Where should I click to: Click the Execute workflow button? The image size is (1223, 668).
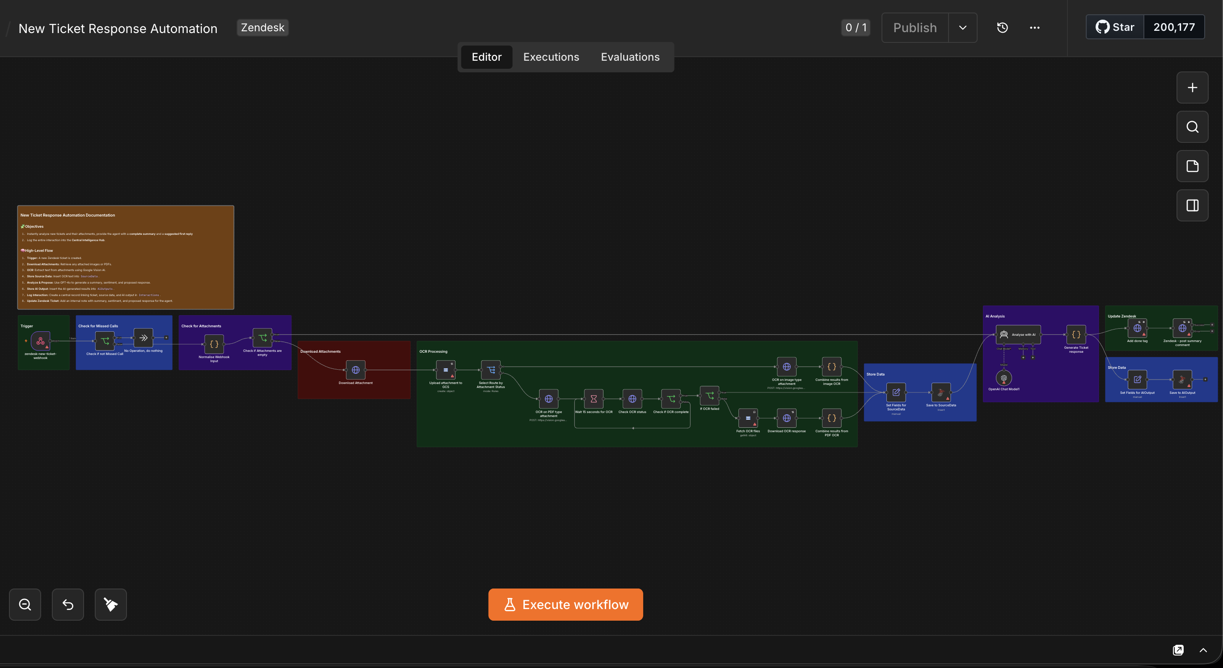pyautogui.click(x=565, y=605)
